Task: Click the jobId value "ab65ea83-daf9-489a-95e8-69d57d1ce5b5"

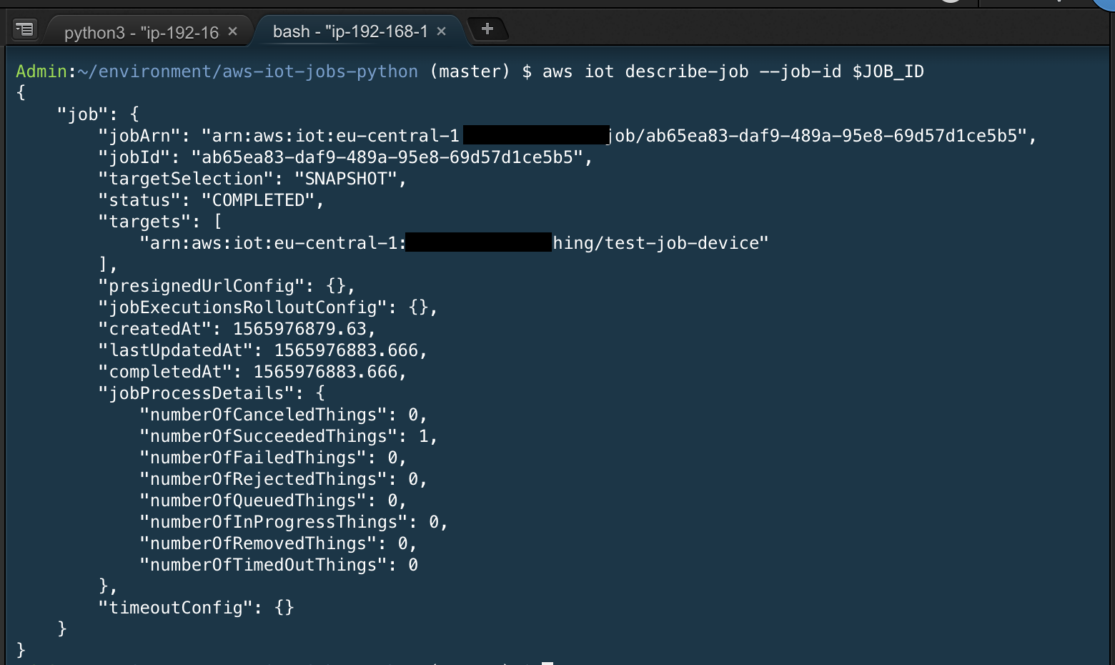Action: (387, 157)
